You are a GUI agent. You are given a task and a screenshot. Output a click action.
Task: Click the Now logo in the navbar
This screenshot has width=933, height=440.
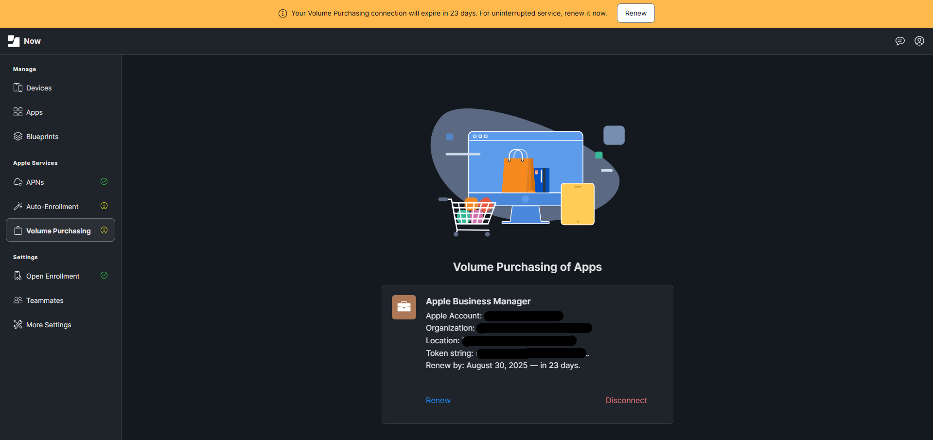tap(24, 41)
